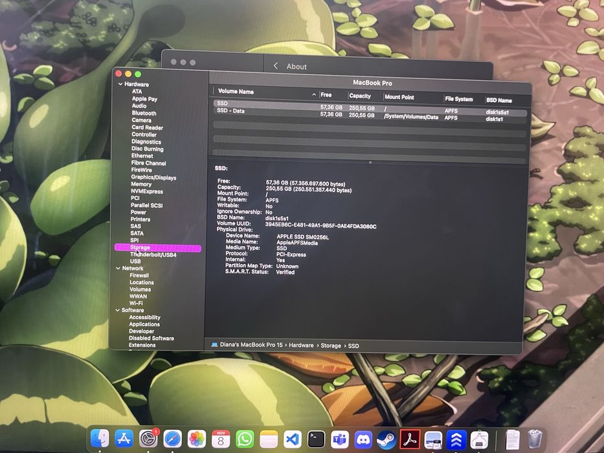The image size is (604, 453).
Task: Launch Visual Studio Code from the Dock
Action: (x=293, y=439)
